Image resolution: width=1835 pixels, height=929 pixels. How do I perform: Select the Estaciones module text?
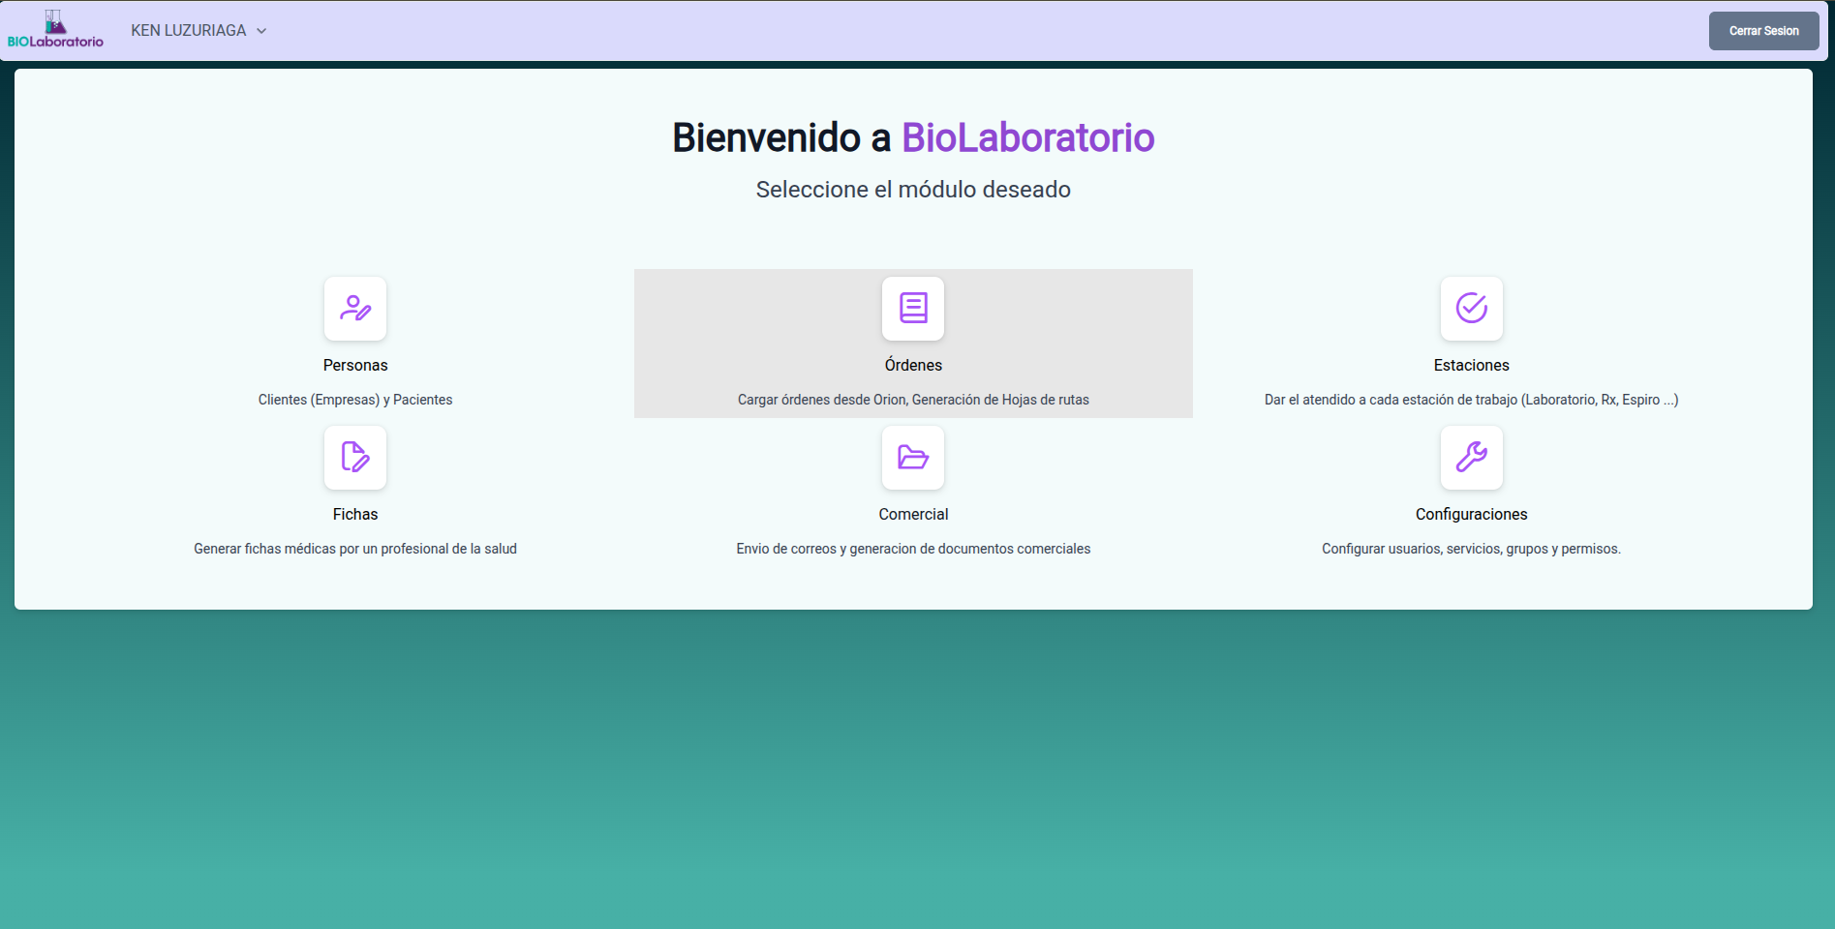pos(1470,365)
